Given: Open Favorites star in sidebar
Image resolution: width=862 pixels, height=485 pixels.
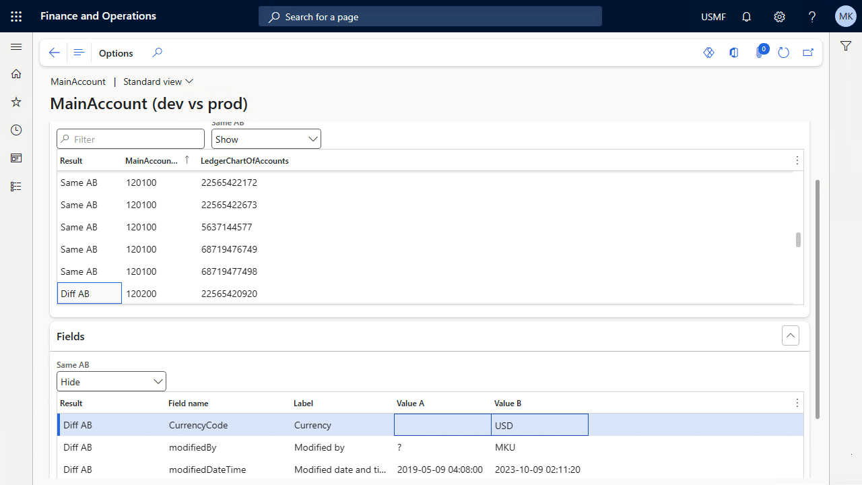Looking at the screenshot, I should coord(16,102).
